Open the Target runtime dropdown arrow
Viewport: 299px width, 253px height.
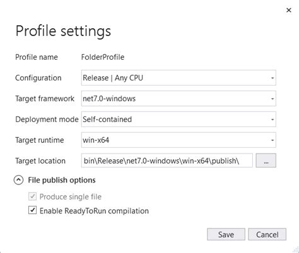273,140
